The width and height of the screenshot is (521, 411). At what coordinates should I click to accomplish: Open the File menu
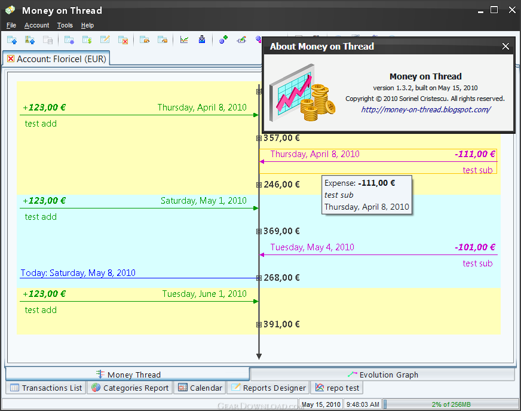11,25
